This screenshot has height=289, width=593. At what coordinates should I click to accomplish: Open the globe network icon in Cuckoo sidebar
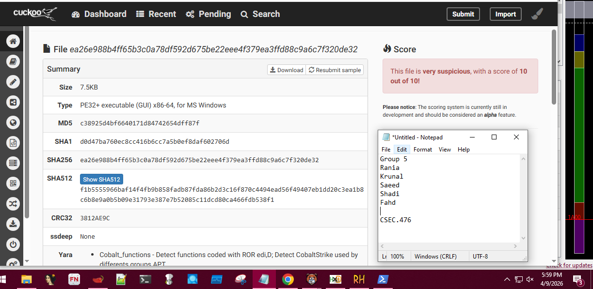[x=13, y=122]
